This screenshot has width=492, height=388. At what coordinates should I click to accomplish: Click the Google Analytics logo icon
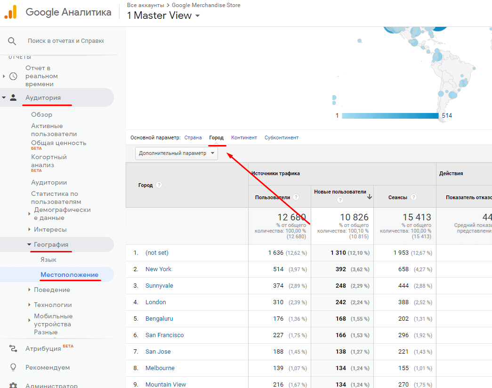coord(10,12)
